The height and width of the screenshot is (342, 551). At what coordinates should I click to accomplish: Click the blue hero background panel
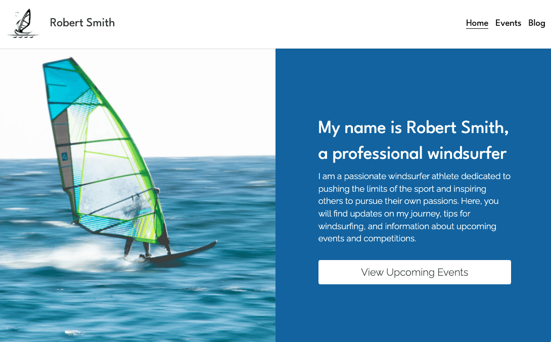(x=415, y=319)
